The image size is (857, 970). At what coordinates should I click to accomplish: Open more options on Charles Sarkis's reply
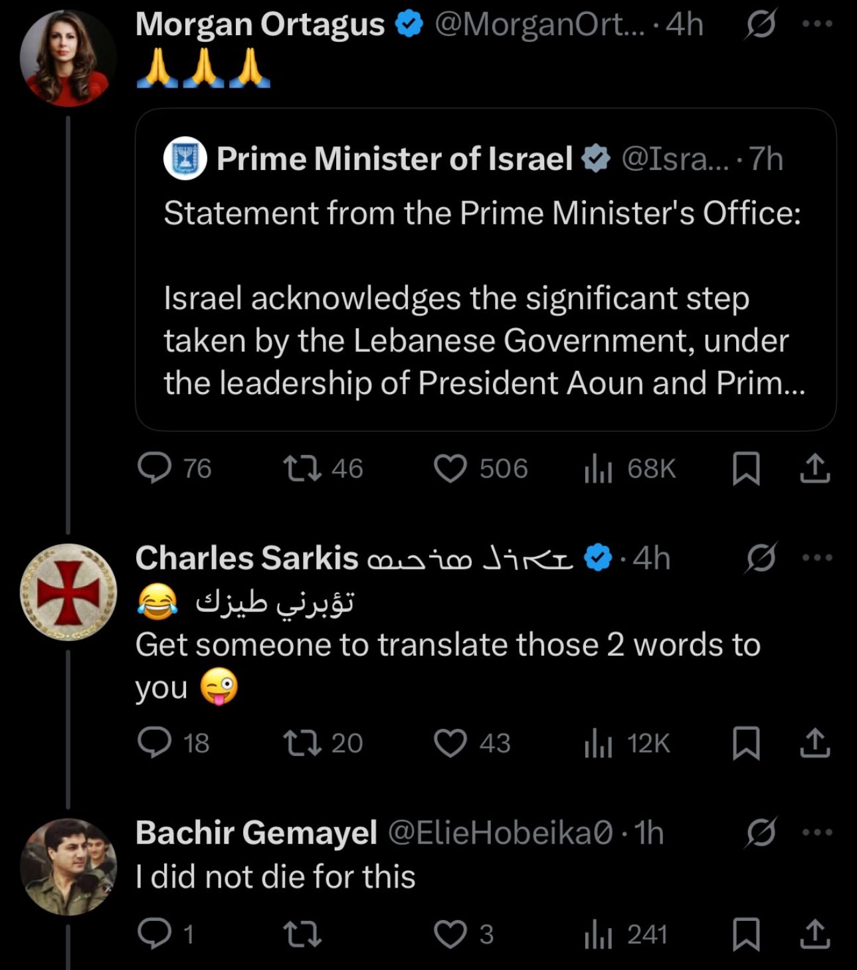click(816, 558)
